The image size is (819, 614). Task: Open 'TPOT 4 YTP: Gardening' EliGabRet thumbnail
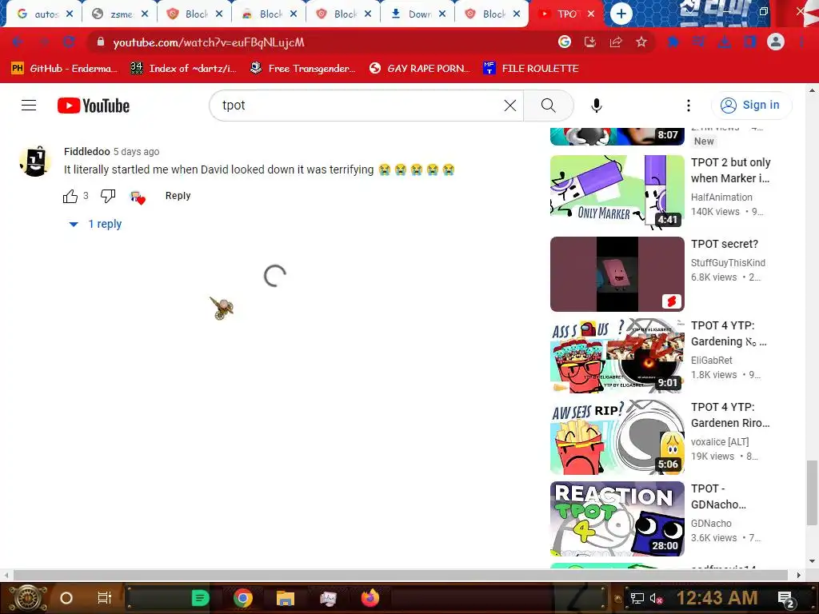click(617, 356)
